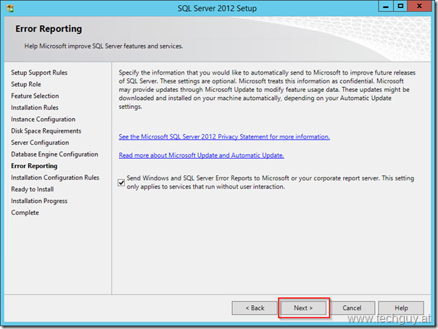Select the Database Engine Configuration step
Viewport: 438px width, 329px height.
click(54, 154)
